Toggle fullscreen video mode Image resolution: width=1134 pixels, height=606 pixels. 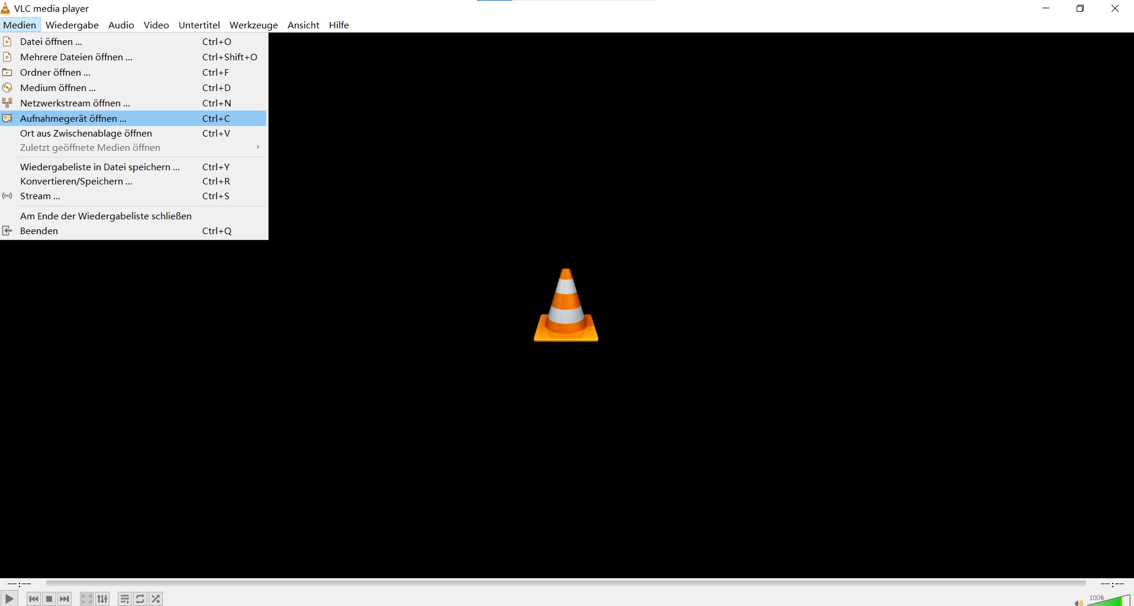click(x=87, y=599)
